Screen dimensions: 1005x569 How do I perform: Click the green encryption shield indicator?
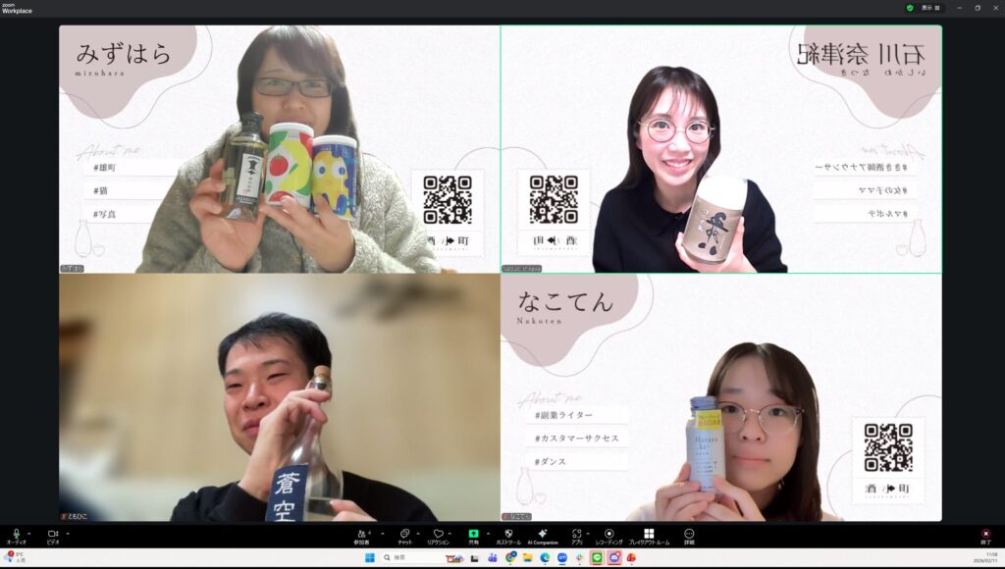(x=910, y=7)
